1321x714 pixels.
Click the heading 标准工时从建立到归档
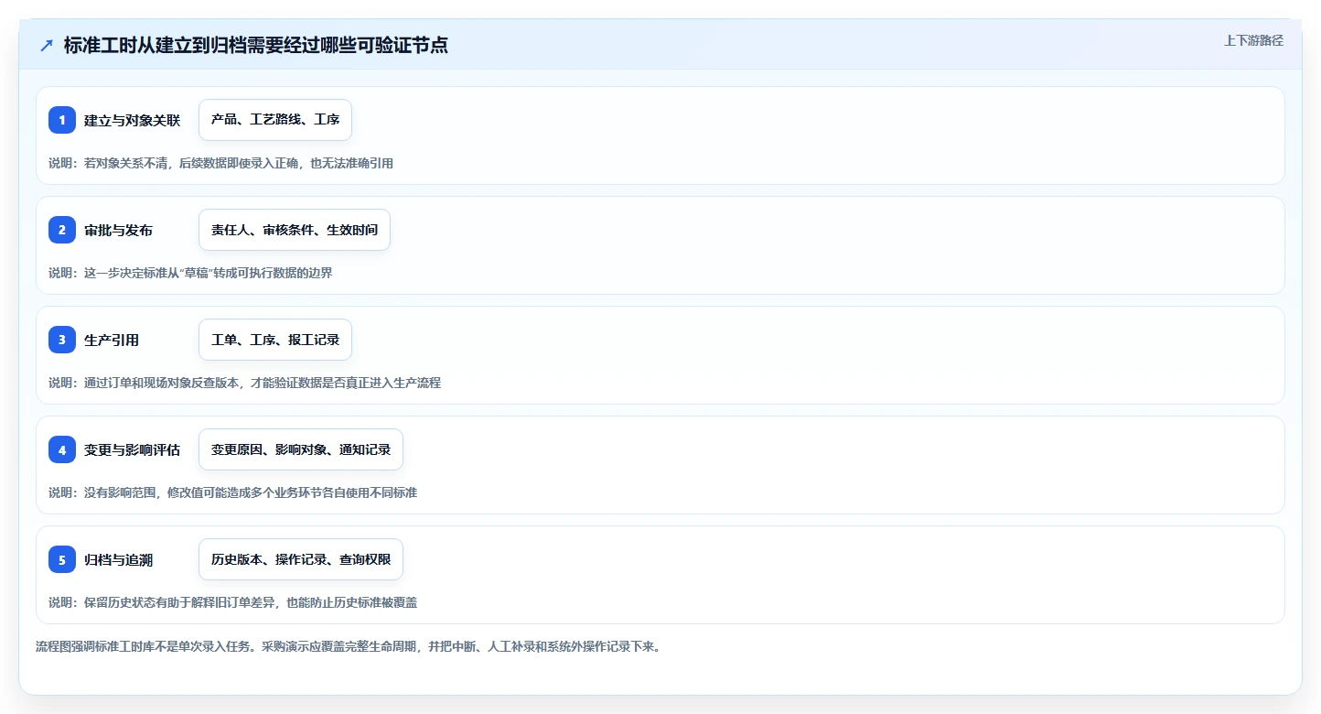(x=256, y=45)
